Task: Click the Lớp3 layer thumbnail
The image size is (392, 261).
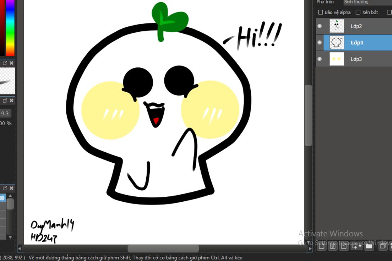Action: [x=337, y=59]
